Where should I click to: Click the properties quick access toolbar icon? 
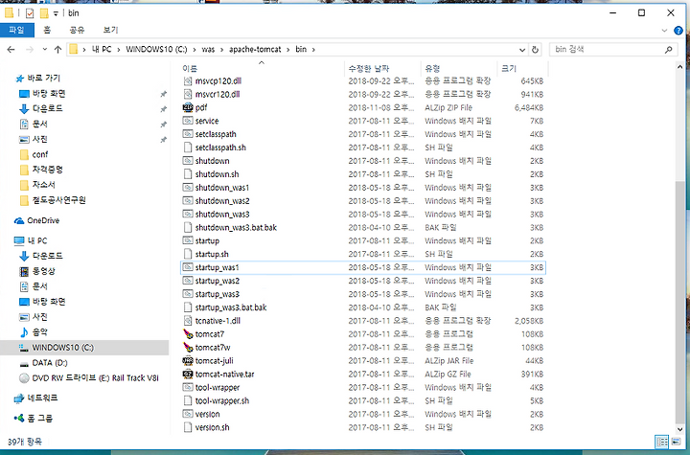point(30,13)
